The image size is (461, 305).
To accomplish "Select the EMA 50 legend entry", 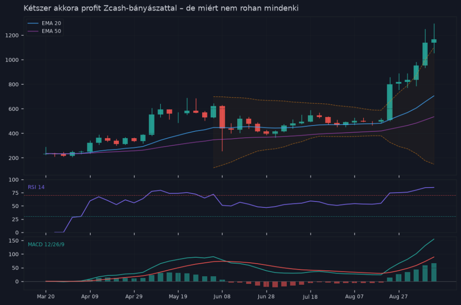I will click(x=44, y=31).
